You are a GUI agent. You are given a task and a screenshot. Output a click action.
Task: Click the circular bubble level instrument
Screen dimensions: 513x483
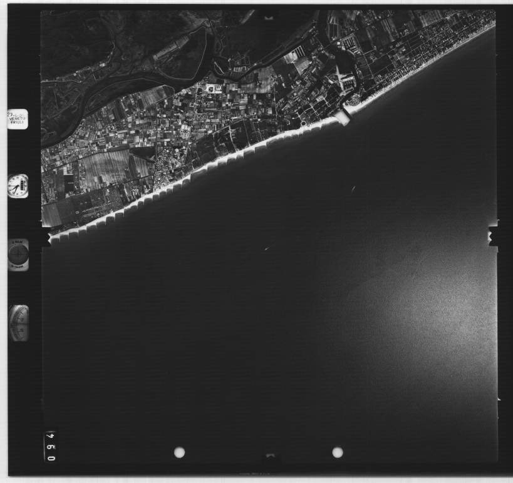coord(18,255)
